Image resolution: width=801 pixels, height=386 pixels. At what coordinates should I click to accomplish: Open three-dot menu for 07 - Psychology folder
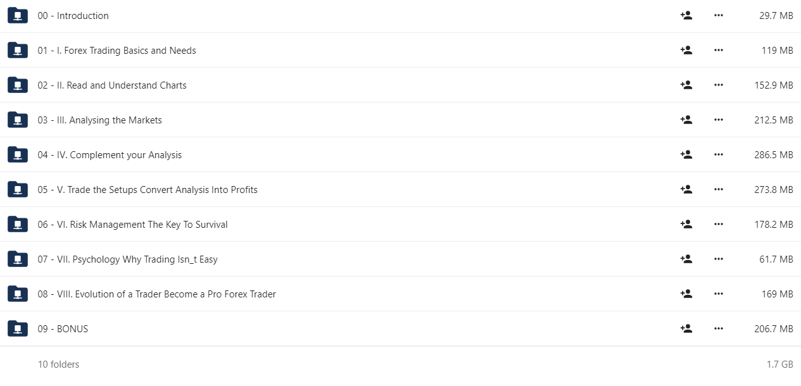coord(718,259)
